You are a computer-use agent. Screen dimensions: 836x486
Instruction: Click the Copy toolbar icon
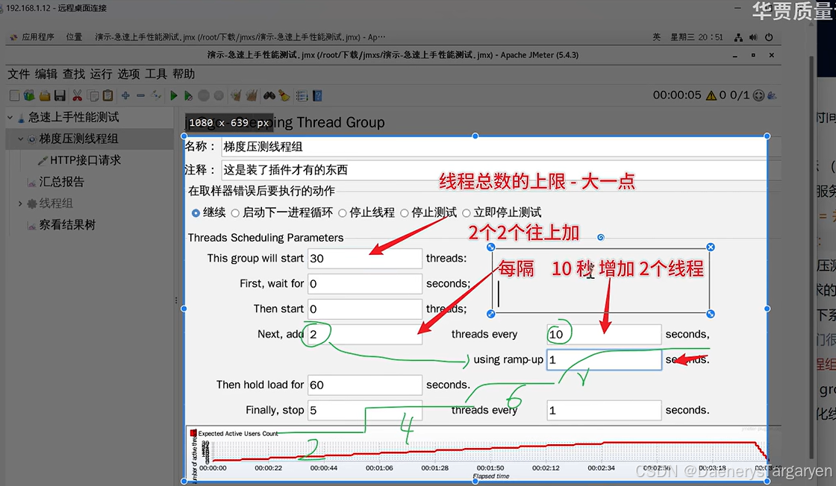pos(93,96)
